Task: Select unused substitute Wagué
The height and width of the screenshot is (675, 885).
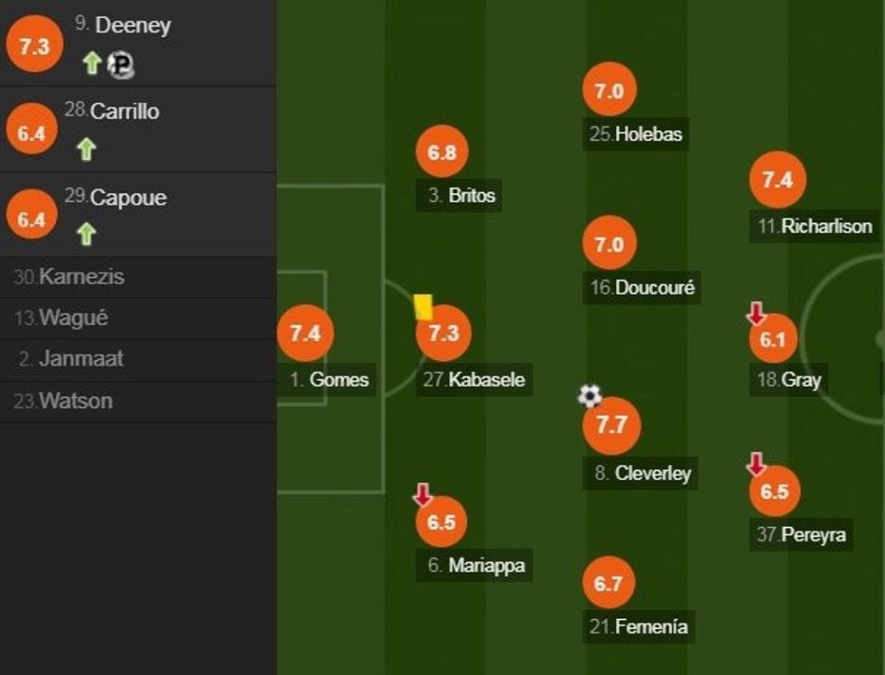Action: tap(62, 318)
